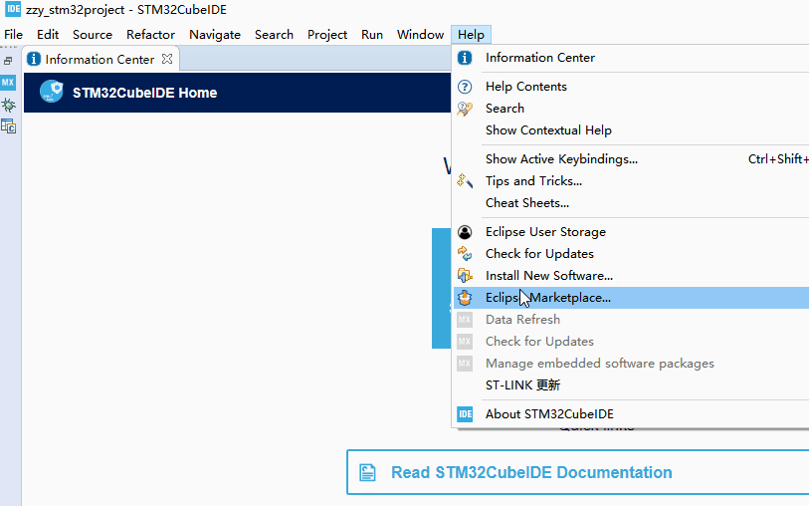Click the Tips and Tricks wand icon

(465, 180)
